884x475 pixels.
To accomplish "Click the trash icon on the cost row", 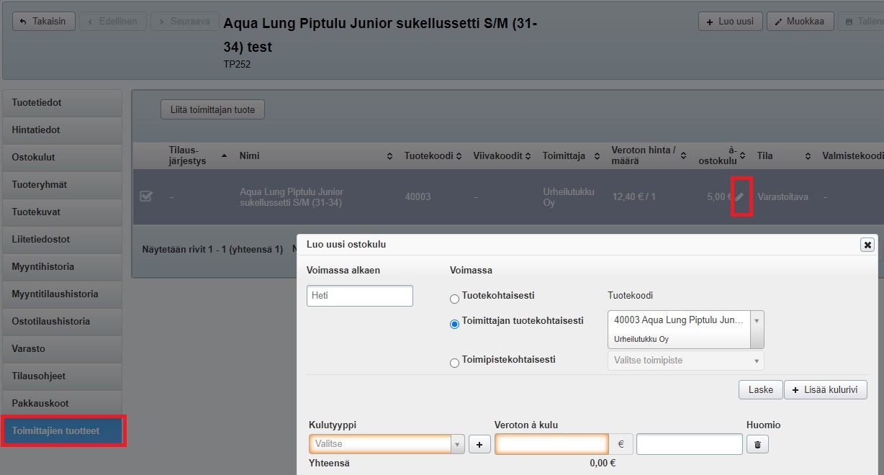I will (757, 445).
